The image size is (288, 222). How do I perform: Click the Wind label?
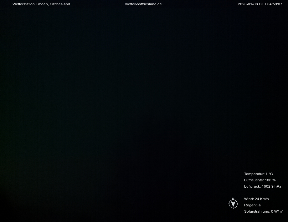pyautogui.click(x=249, y=199)
